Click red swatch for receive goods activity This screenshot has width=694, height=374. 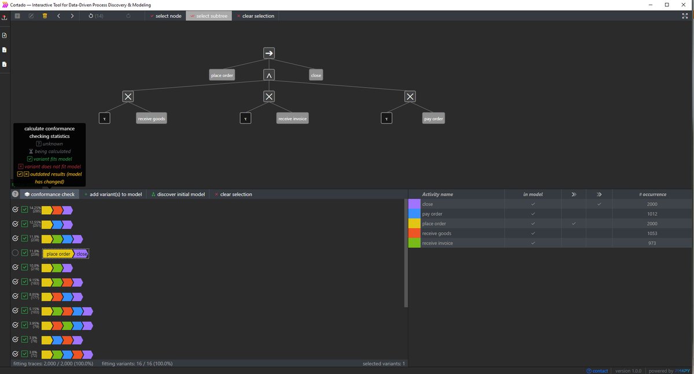(414, 233)
